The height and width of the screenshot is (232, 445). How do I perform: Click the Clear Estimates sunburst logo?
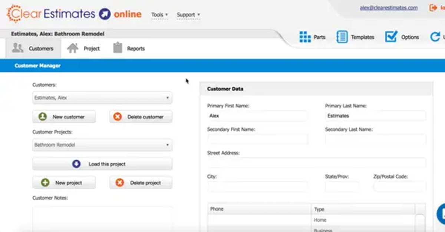(x=14, y=14)
